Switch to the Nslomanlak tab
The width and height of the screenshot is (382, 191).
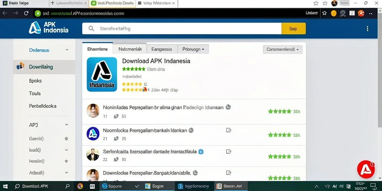(x=130, y=49)
